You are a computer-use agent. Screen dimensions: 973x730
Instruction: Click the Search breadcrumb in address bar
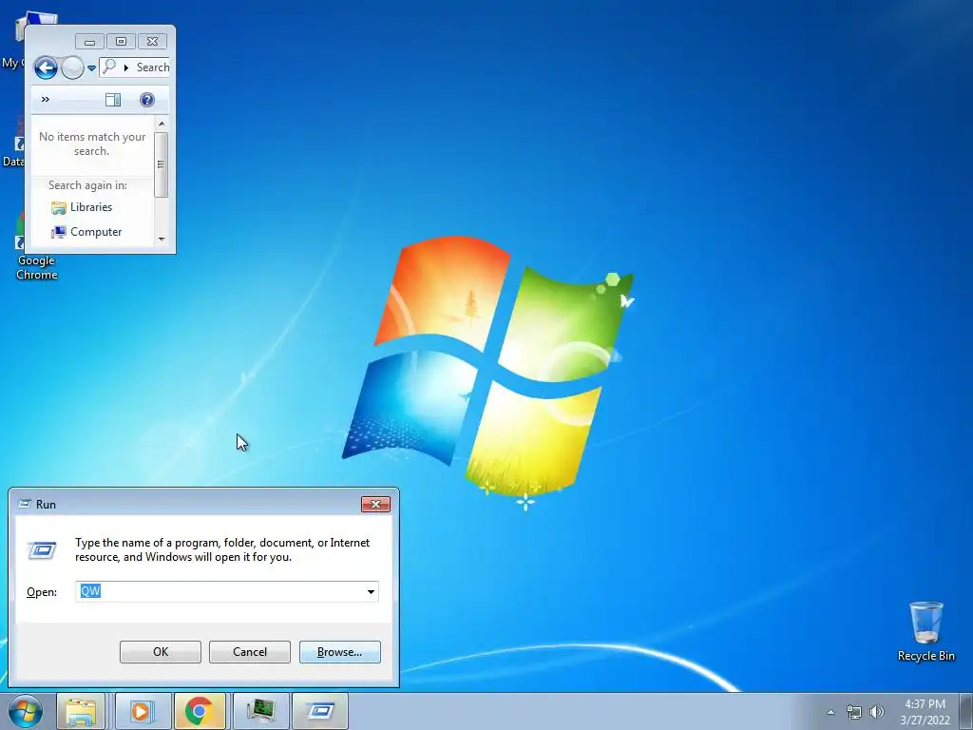pos(153,67)
